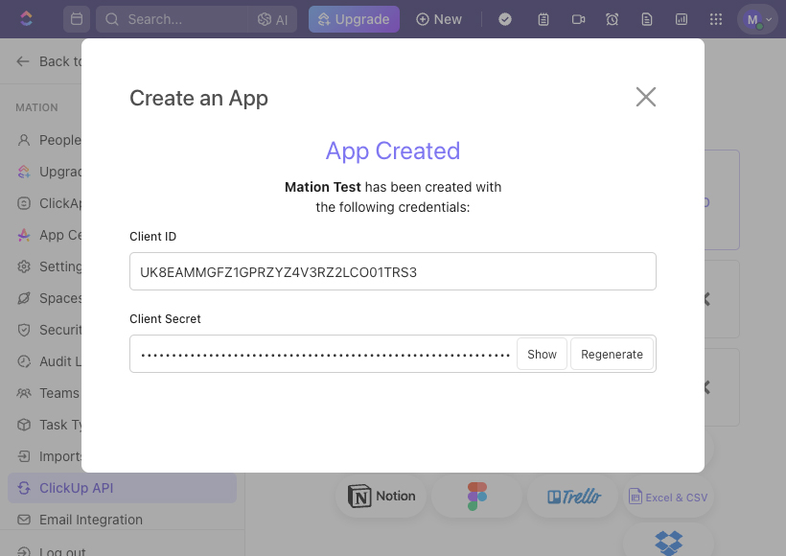
Task: Go back using the Back arrow
Action: [23, 61]
